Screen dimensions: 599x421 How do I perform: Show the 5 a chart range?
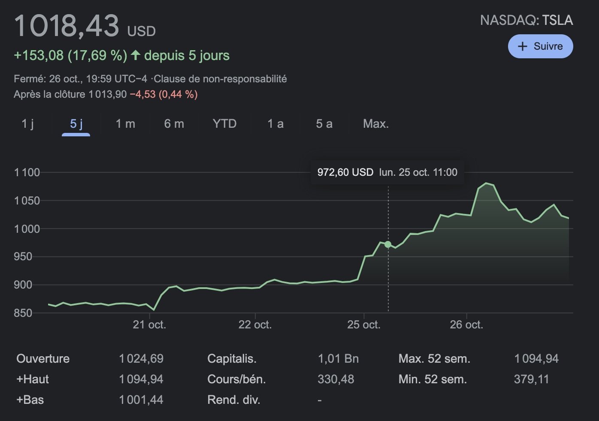[x=324, y=124]
